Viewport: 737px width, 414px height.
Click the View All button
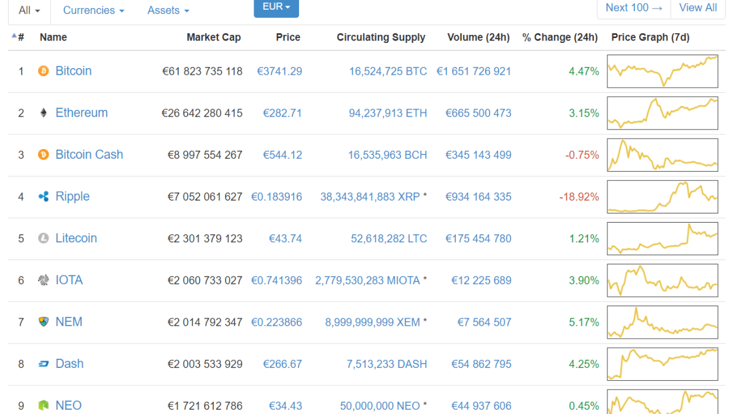click(698, 8)
